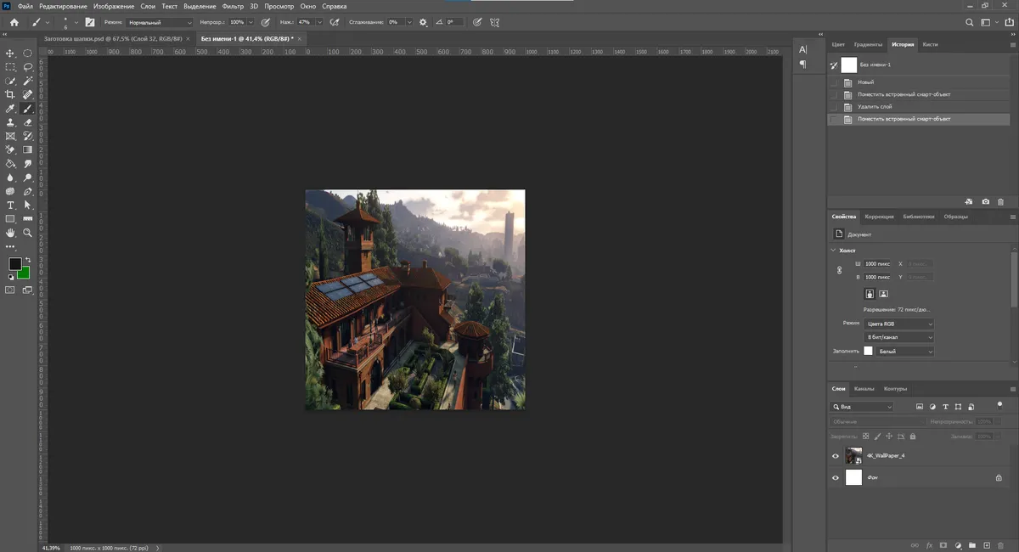Choose the Eraser tool
This screenshot has height=552, width=1019.
pyautogui.click(x=27, y=122)
